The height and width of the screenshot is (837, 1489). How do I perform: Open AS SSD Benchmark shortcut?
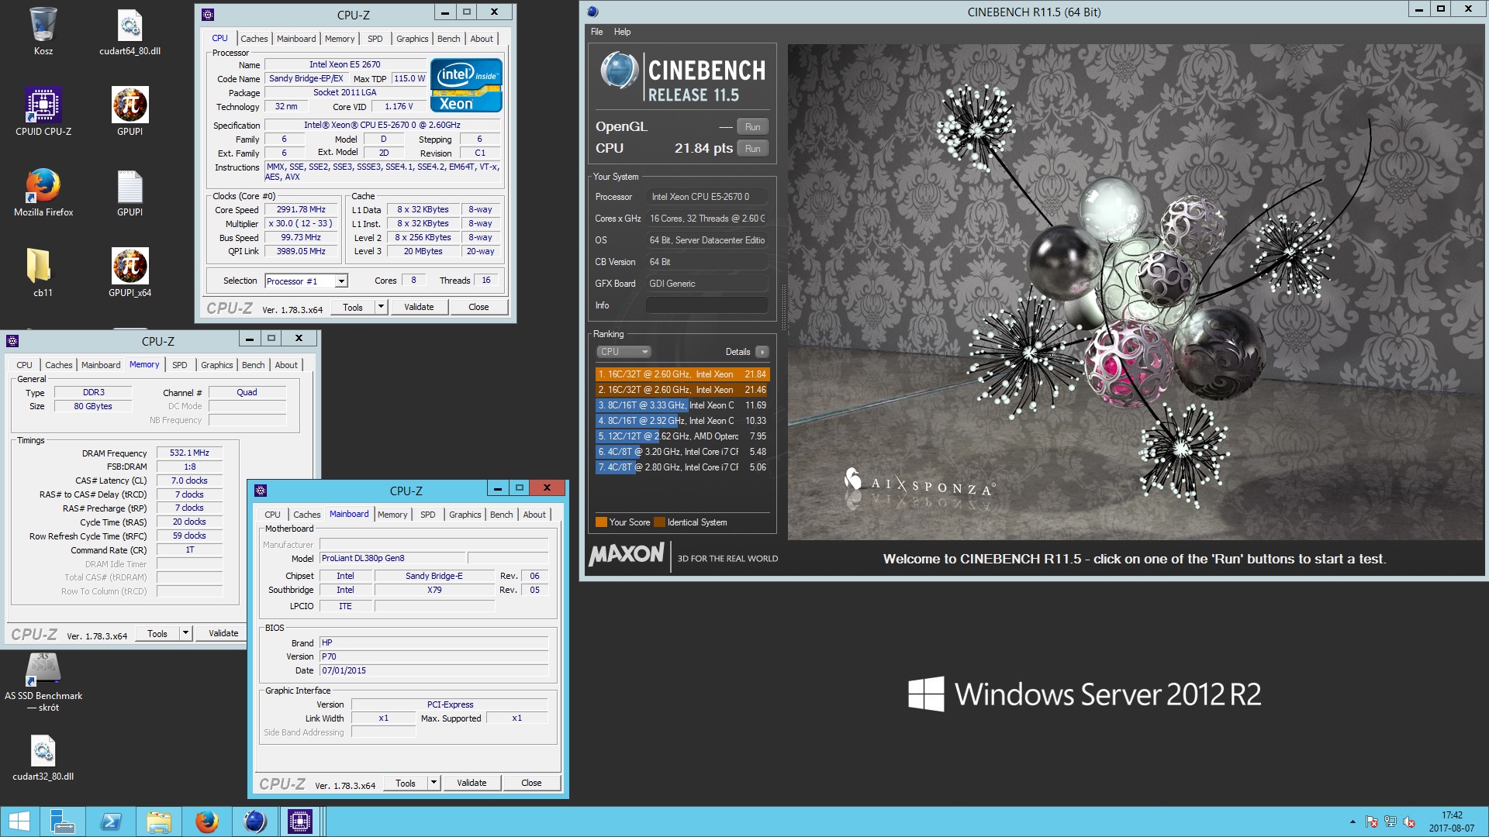click(43, 682)
